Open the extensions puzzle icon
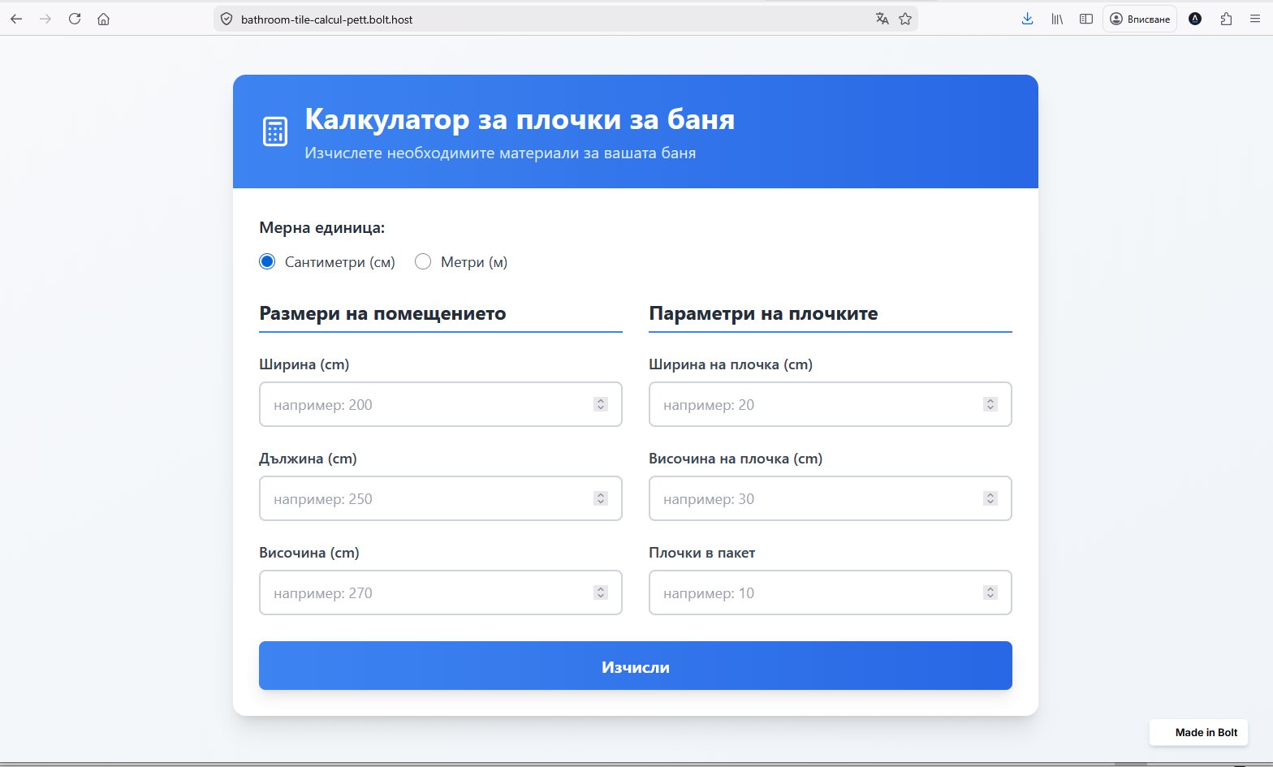The height and width of the screenshot is (767, 1273). click(1226, 19)
